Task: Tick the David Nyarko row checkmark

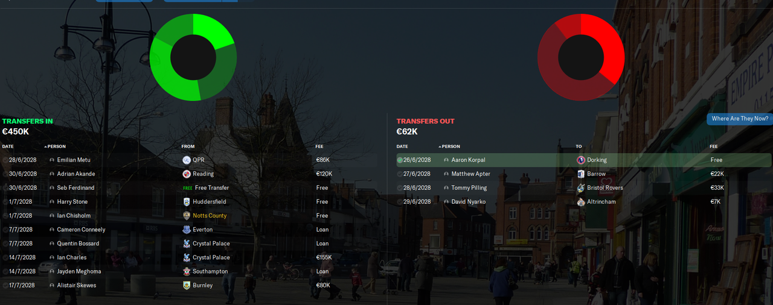Action: coord(400,202)
